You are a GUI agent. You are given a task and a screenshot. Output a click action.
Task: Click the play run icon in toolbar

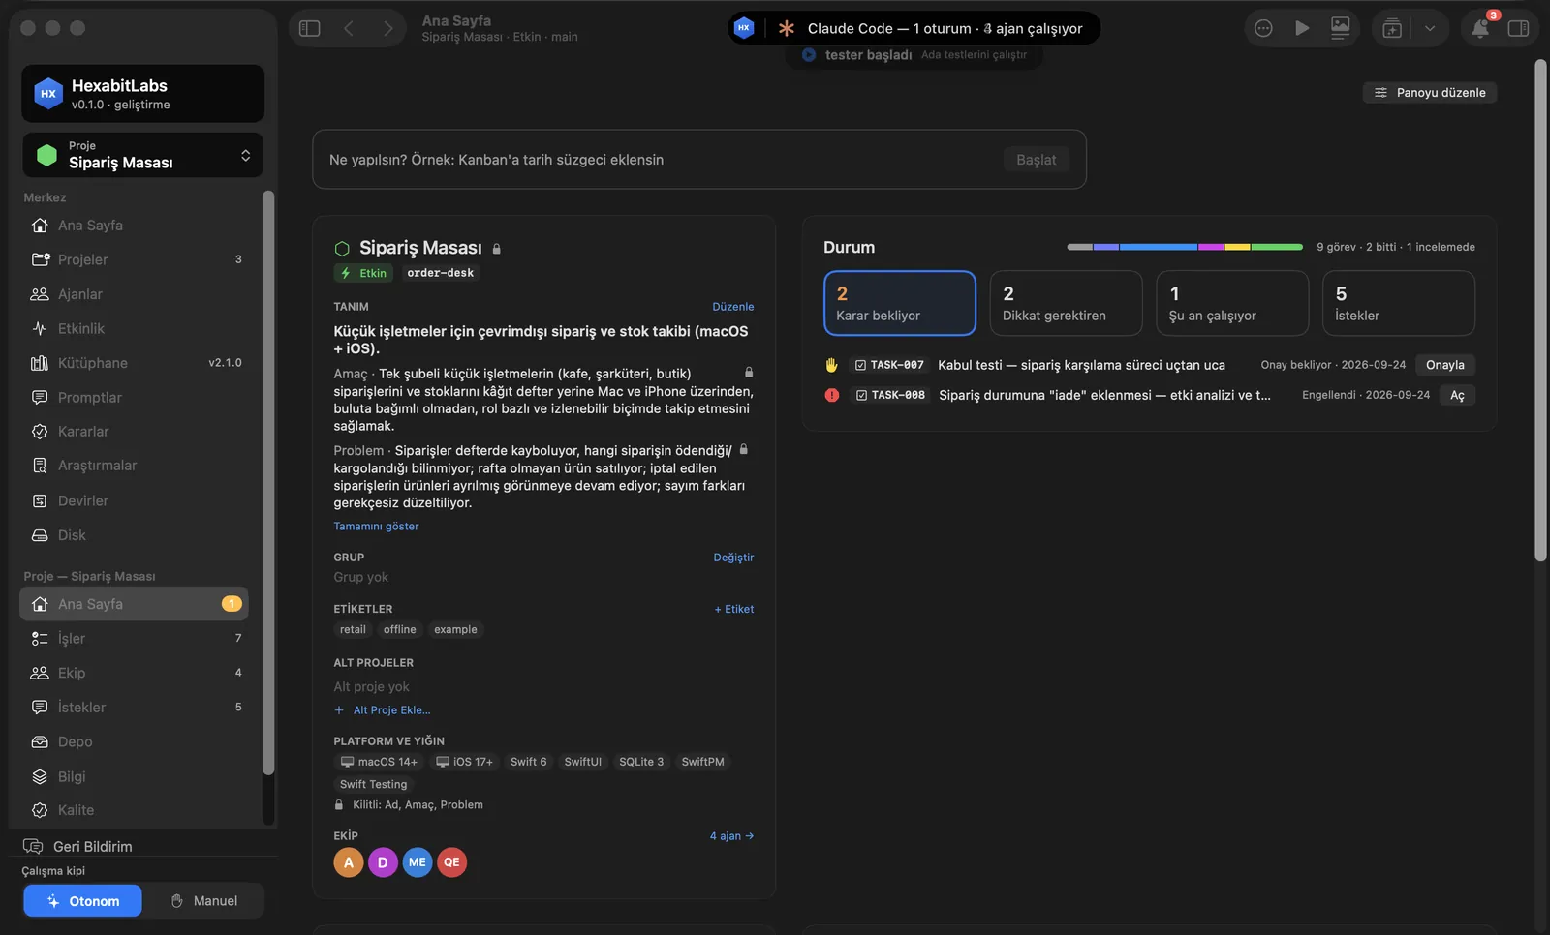point(1302,29)
